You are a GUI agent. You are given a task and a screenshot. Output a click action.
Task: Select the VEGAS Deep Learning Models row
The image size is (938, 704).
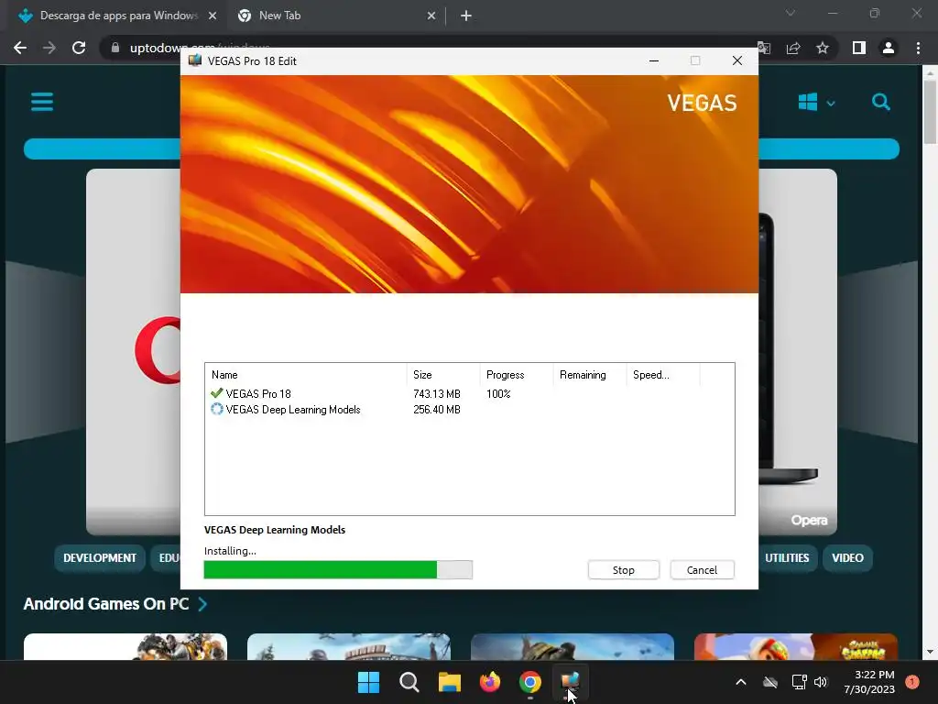[x=470, y=410]
